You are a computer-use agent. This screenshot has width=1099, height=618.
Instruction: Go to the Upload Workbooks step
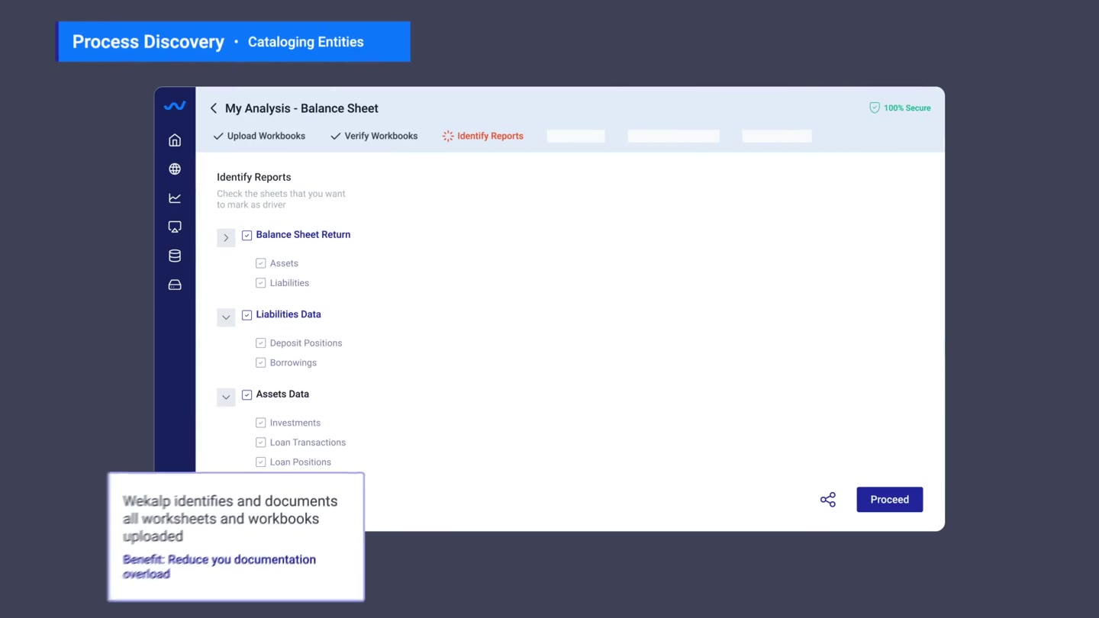click(x=259, y=136)
